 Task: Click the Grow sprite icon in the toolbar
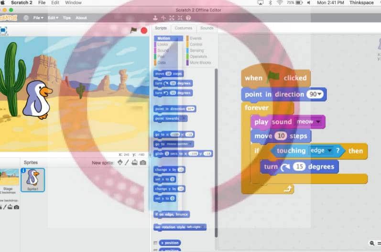tap(172, 18)
